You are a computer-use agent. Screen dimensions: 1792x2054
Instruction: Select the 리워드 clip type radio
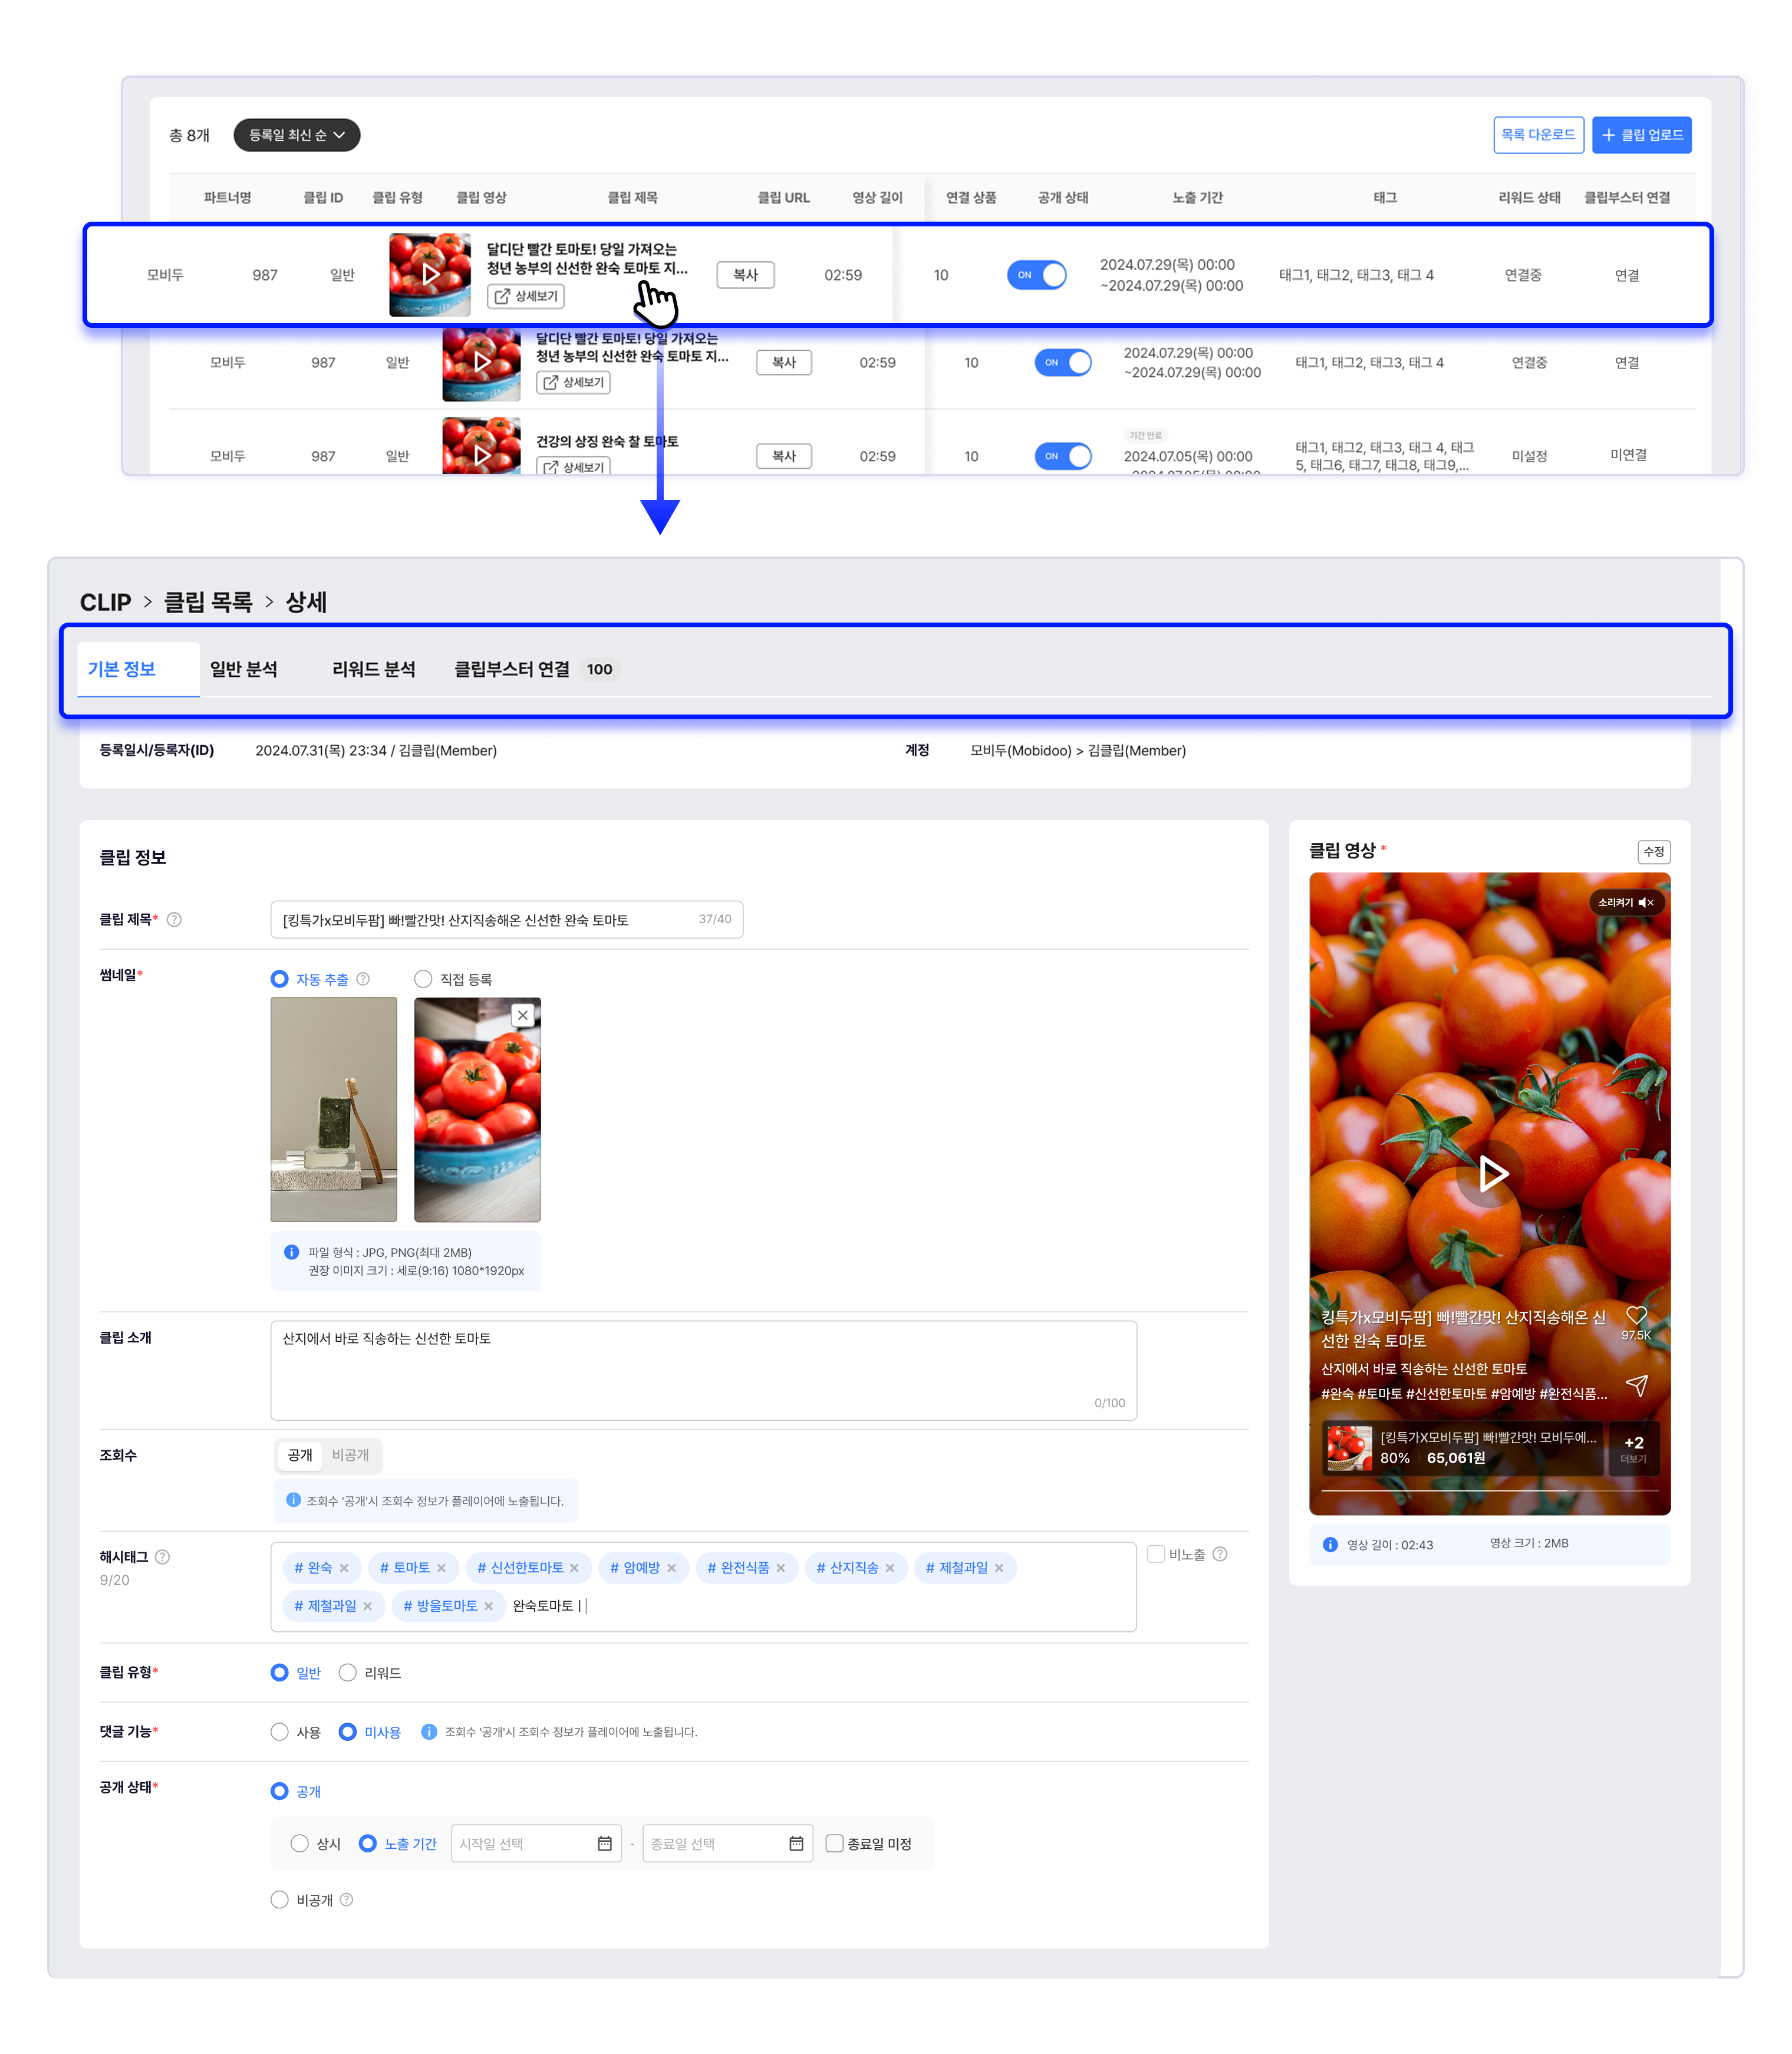(348, 1672)
